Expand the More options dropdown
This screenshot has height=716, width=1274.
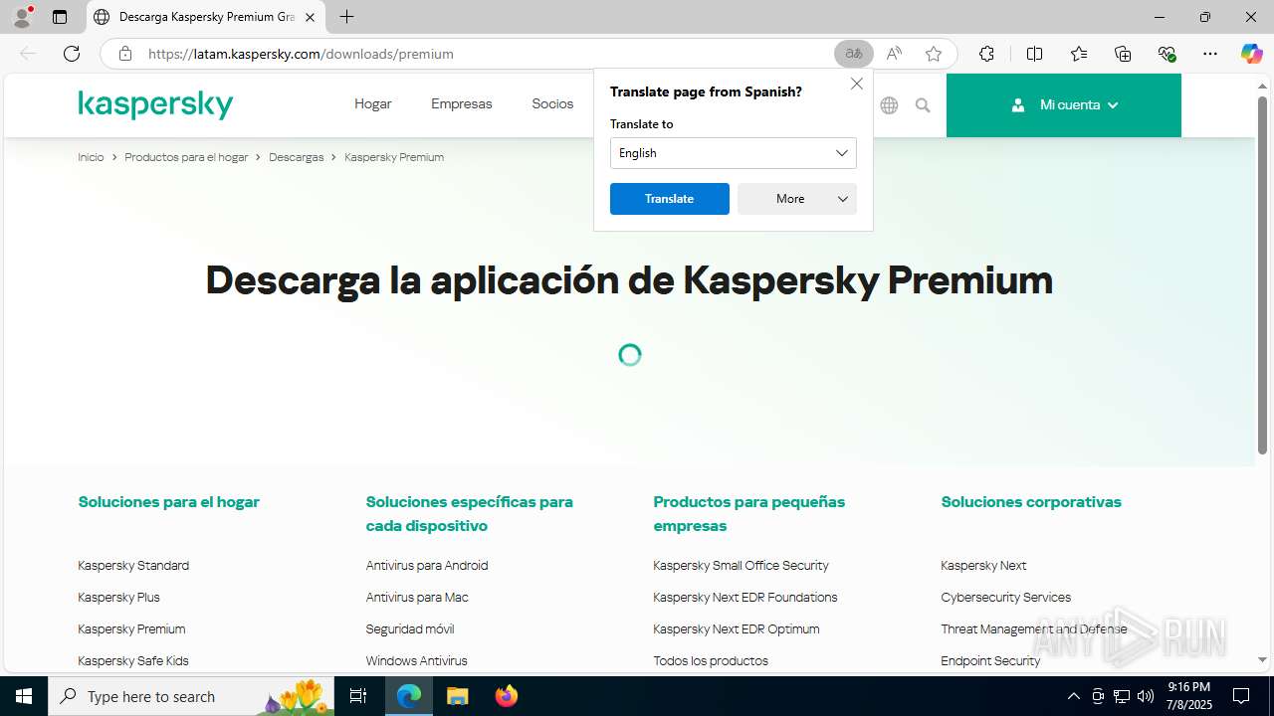coord(796,199)
